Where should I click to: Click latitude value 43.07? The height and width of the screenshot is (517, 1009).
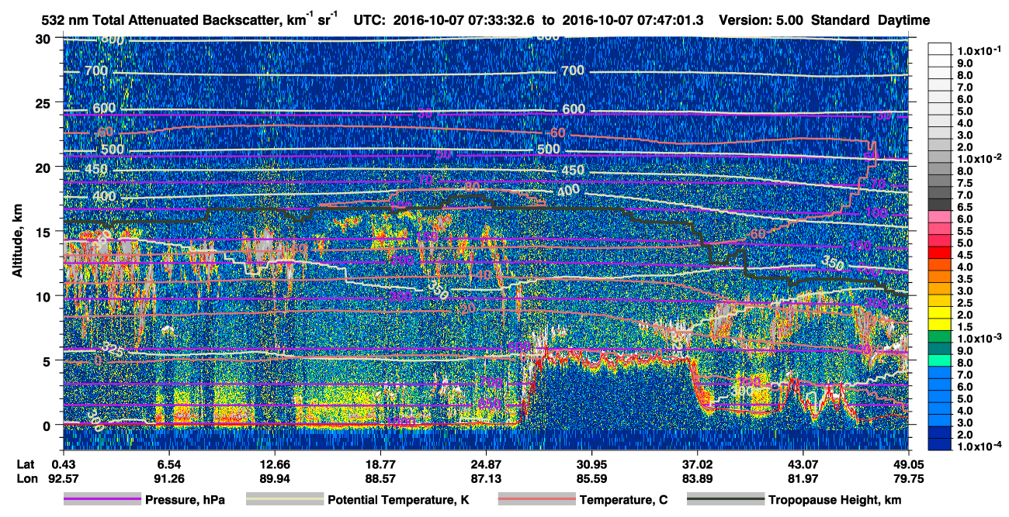(x=803, y=464)
